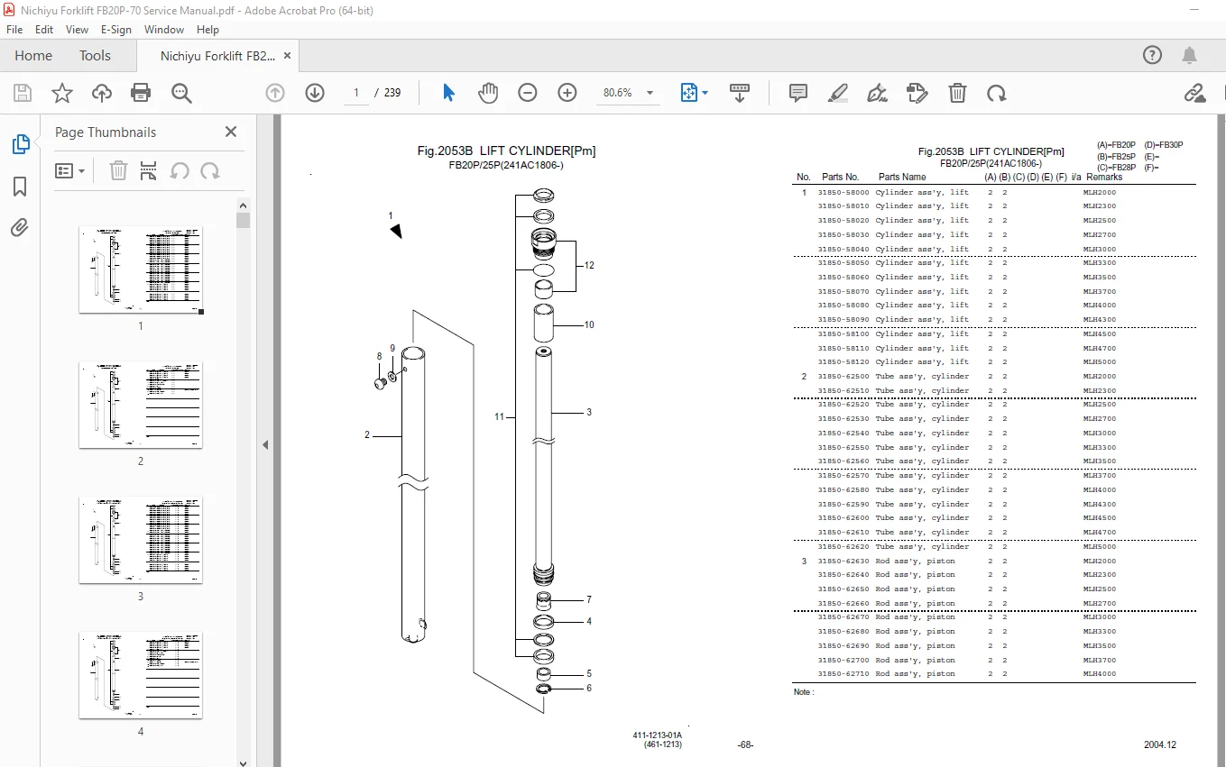Open the Help question mark icon
The height and width of the screenshot is (767, 1226).
[1152, 55]
